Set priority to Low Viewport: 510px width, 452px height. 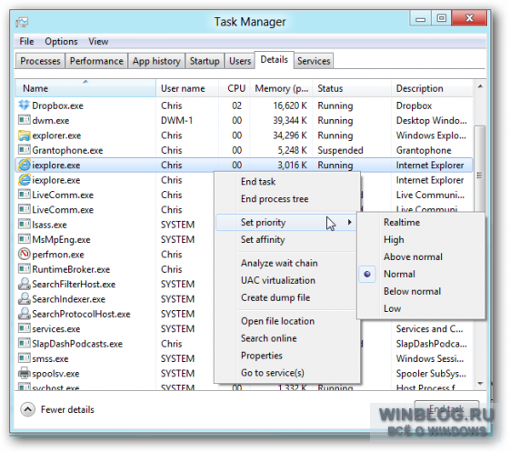point(392,308)
